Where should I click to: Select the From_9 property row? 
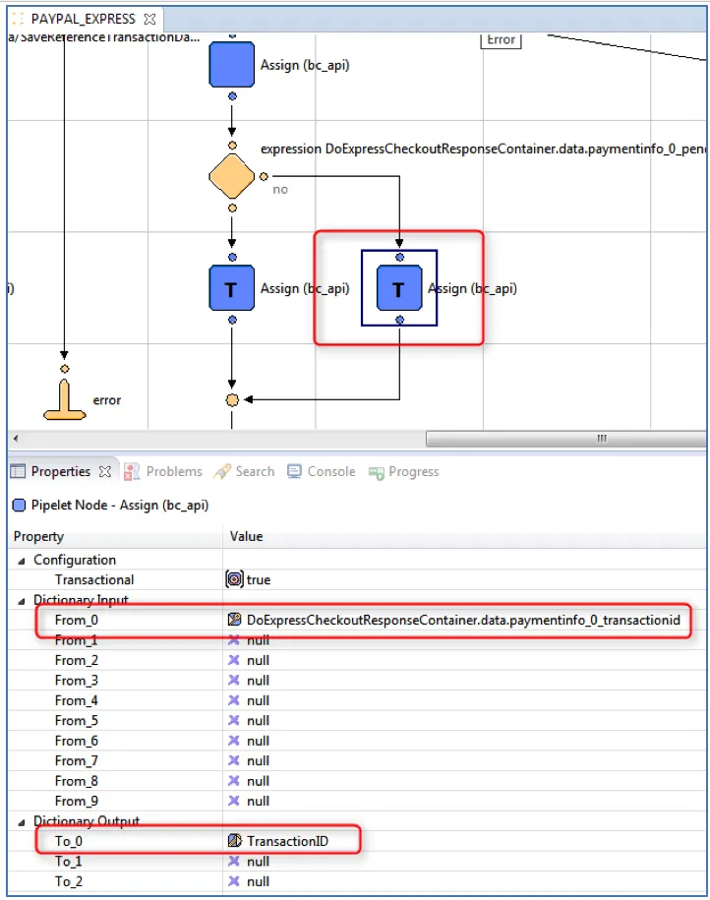pyautogui.click(x=357, y=801)
